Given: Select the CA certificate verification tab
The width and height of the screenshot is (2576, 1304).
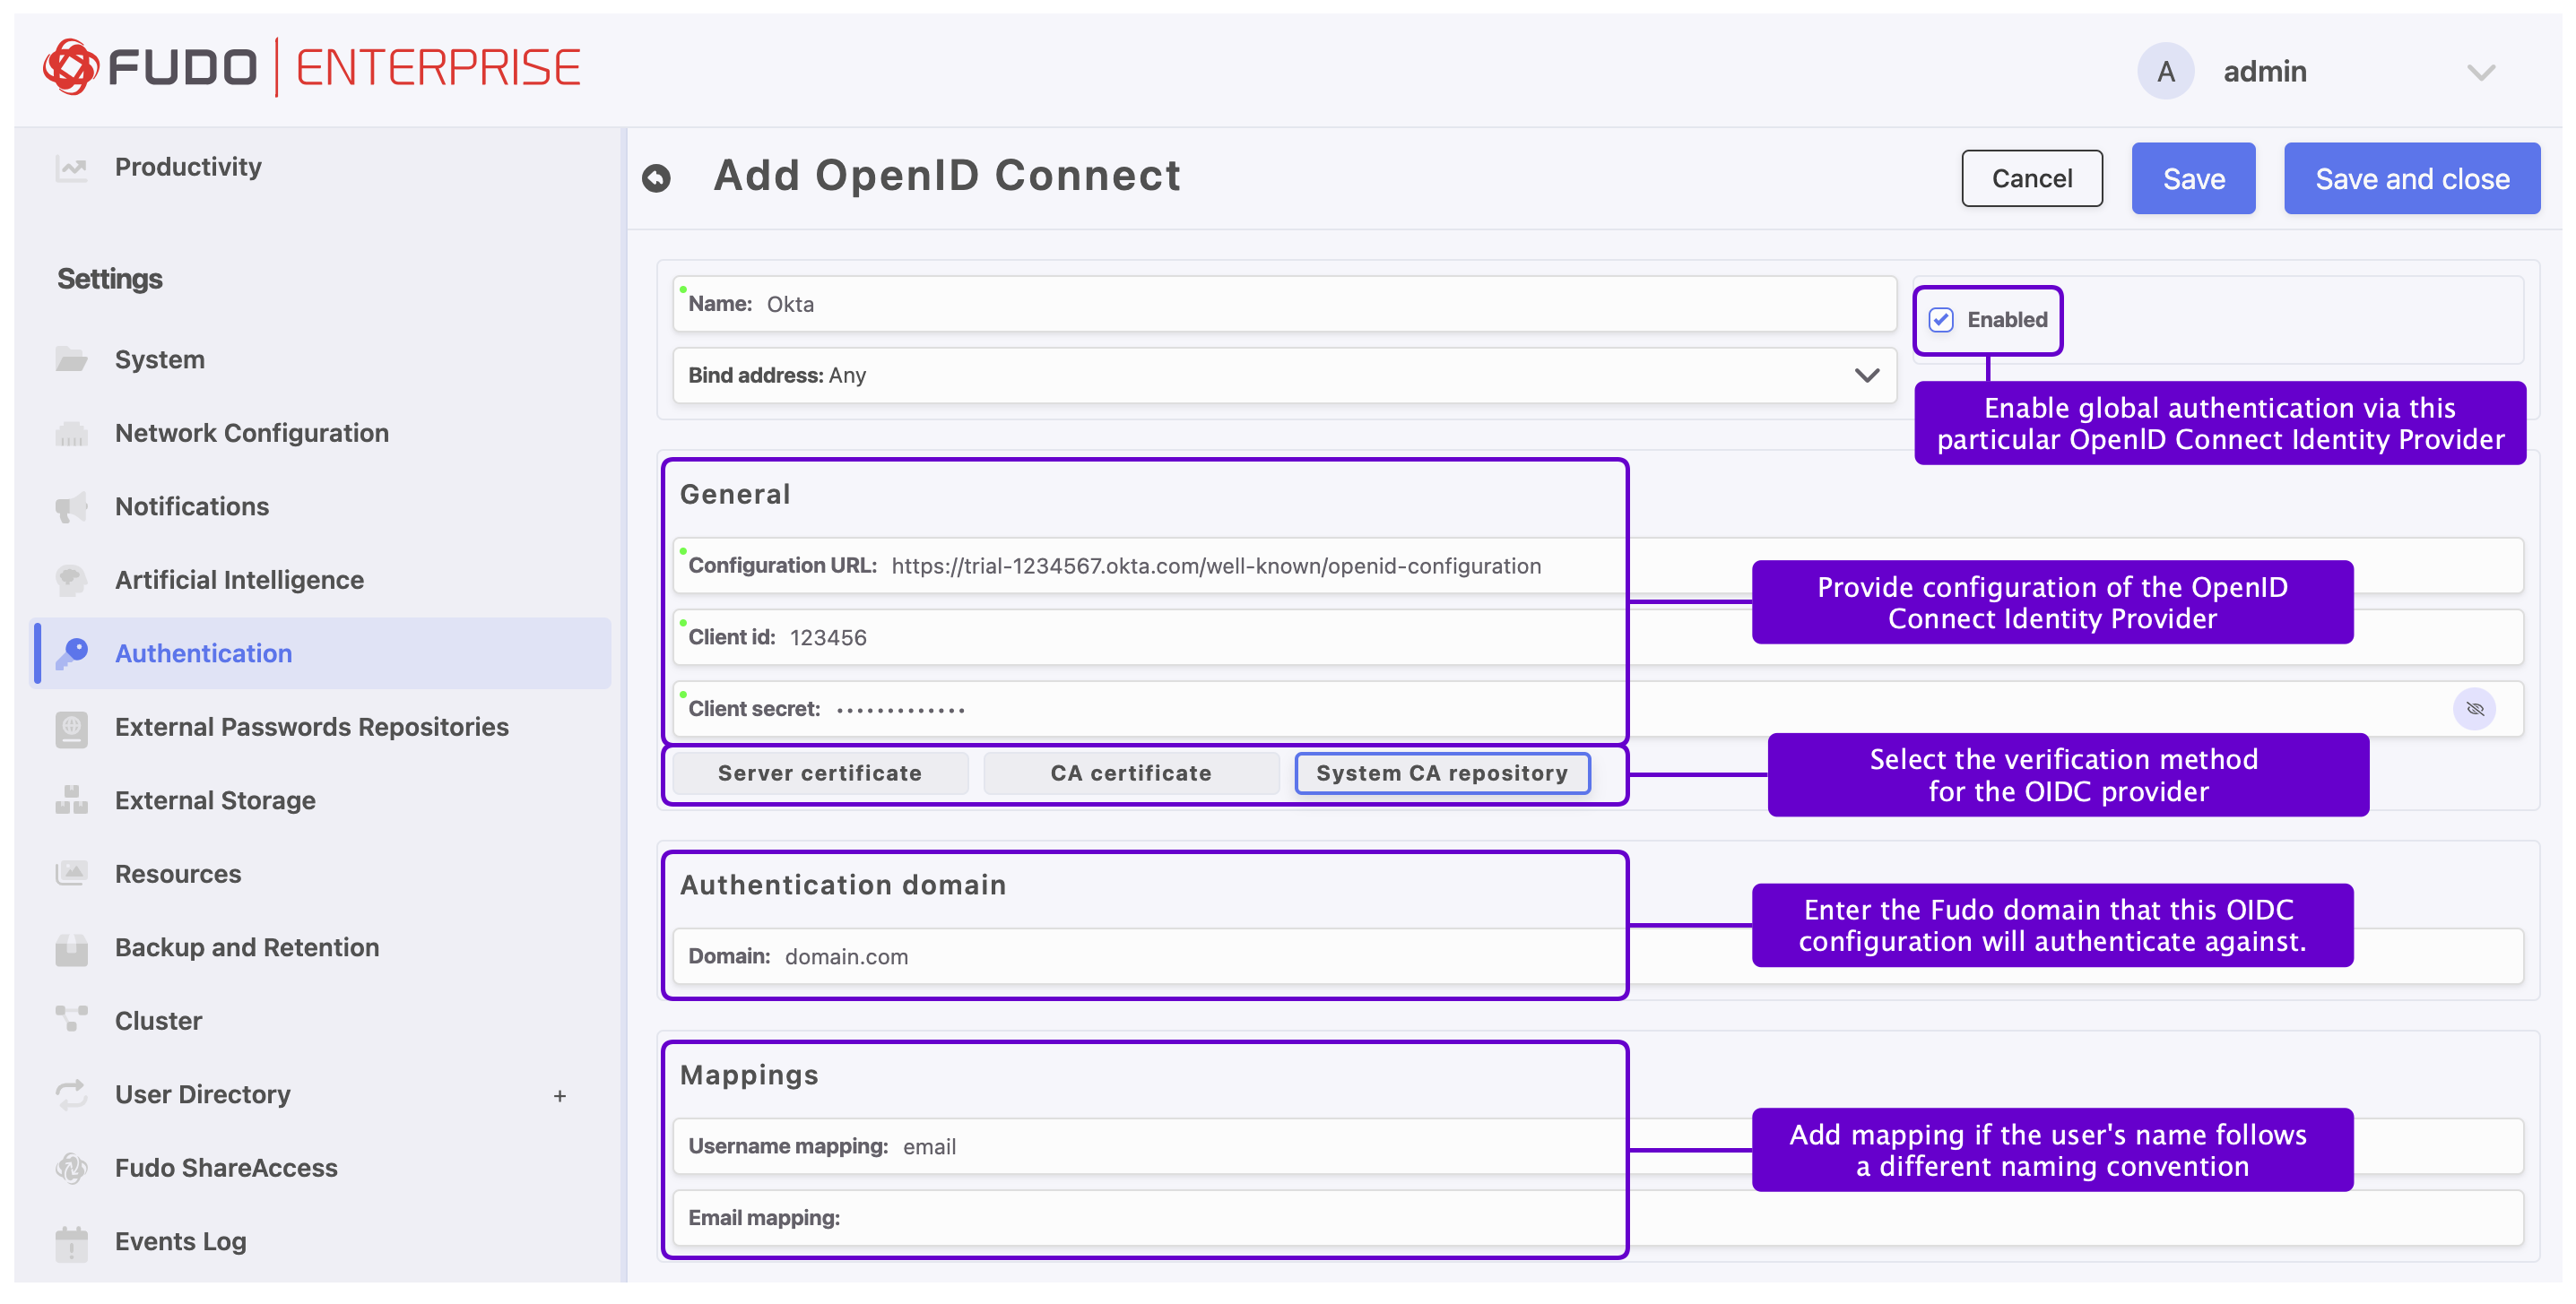Looking at the screenshot, I should [x=1131, y=773].
